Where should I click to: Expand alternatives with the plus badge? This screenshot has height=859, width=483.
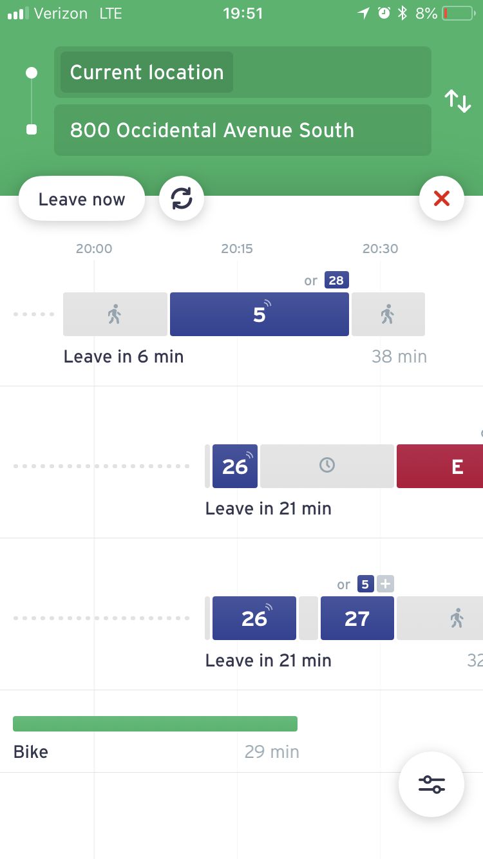(385, 584)
